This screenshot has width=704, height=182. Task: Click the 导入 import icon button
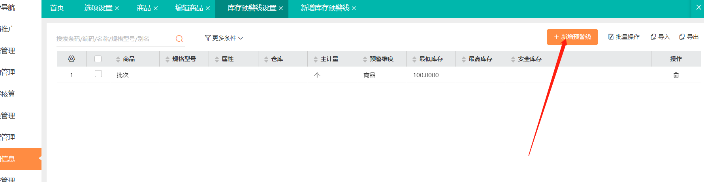click(x=660, y=37)
